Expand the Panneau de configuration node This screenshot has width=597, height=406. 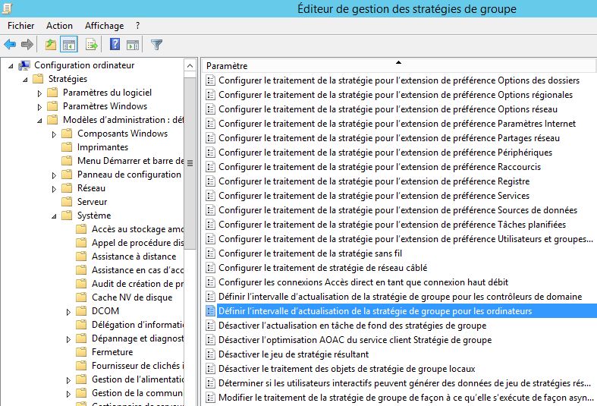[x=54, y=175]
